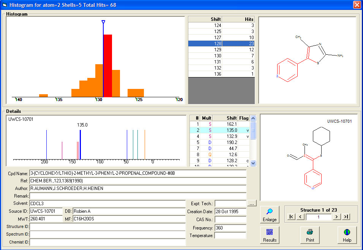Click the structure number input field
Image resolution: width=363 pixels, height=250 pixels.
click(318, 217)
